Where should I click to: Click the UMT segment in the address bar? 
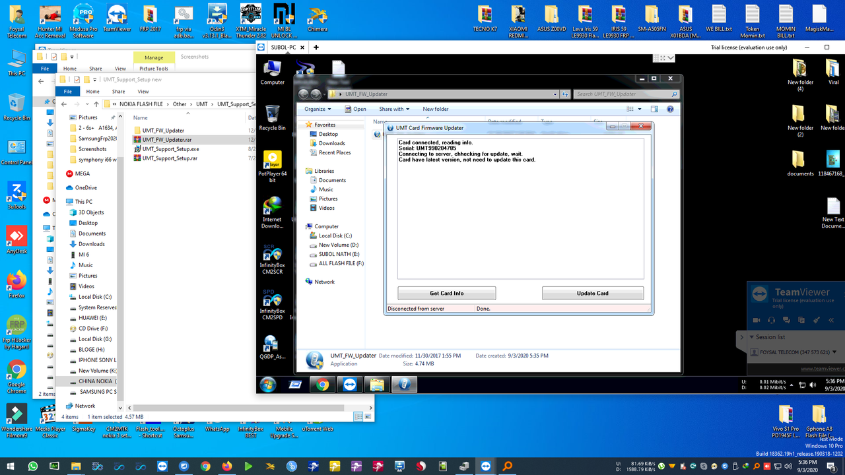click(201, 104)
